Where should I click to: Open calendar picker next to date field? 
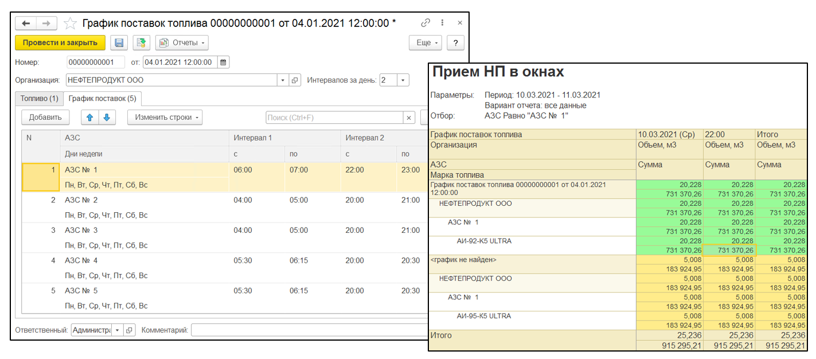coord(224,62)
